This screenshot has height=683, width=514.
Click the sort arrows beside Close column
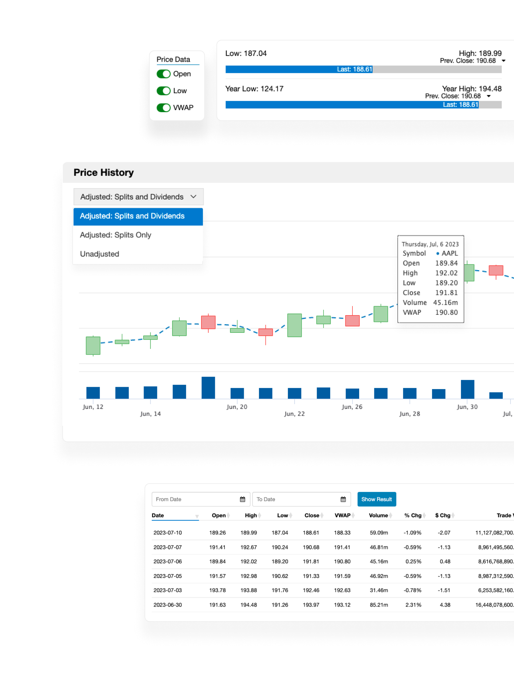322,515
